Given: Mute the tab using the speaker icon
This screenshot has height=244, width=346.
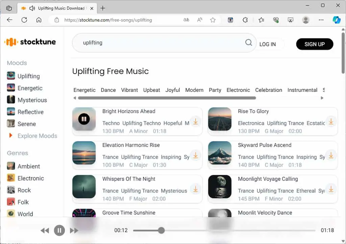Looking at the screenshot, I should pos(32,8).
